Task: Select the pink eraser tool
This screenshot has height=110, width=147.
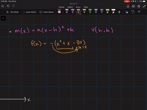Action: click(59, 11)
